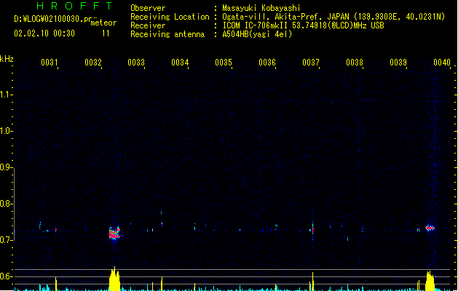
Task: Click the 0034 time marker
Action: [180, 63]
